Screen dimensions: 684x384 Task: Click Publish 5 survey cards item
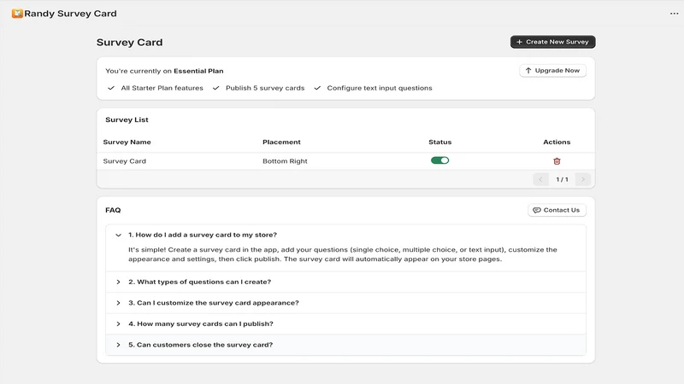click(x=259, y=88)
